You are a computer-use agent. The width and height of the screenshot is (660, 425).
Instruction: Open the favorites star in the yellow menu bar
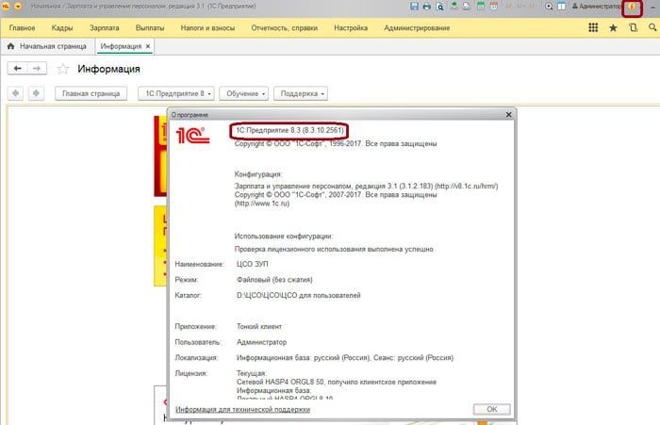(x=613, y=28)
